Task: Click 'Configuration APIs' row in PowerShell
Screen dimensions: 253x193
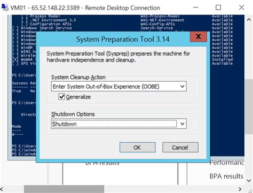Action: pyautogui.click(x=51, y=24)
